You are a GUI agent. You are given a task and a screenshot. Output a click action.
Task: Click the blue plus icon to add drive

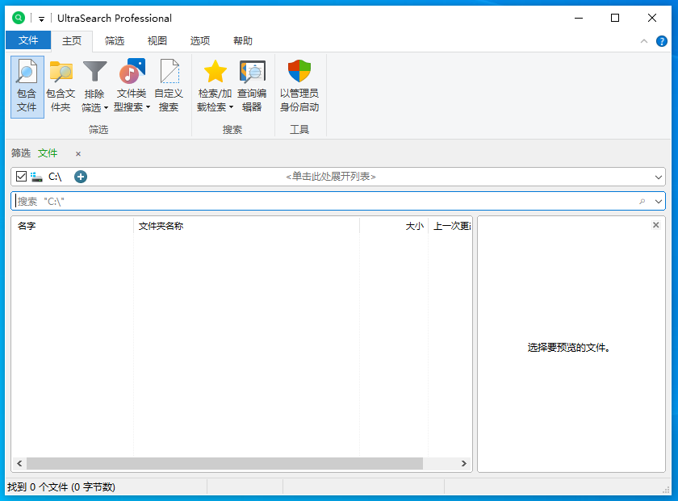pos(81,177)
